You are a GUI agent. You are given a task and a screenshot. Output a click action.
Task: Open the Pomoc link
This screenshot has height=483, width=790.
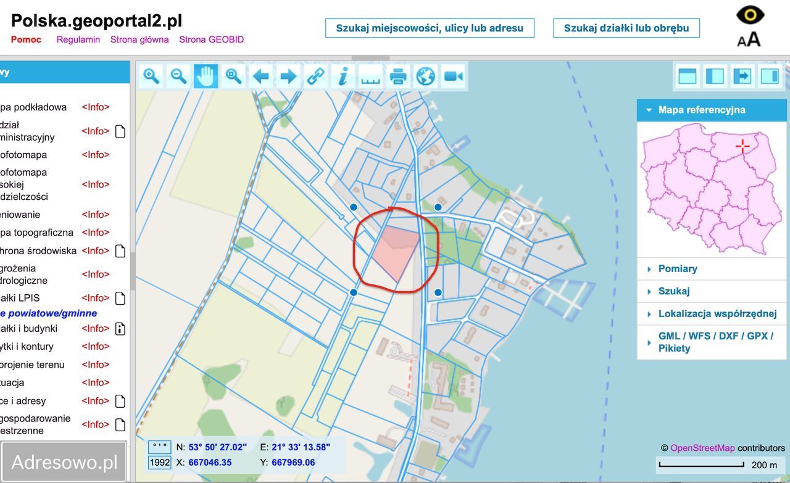[x=26, y=39]
